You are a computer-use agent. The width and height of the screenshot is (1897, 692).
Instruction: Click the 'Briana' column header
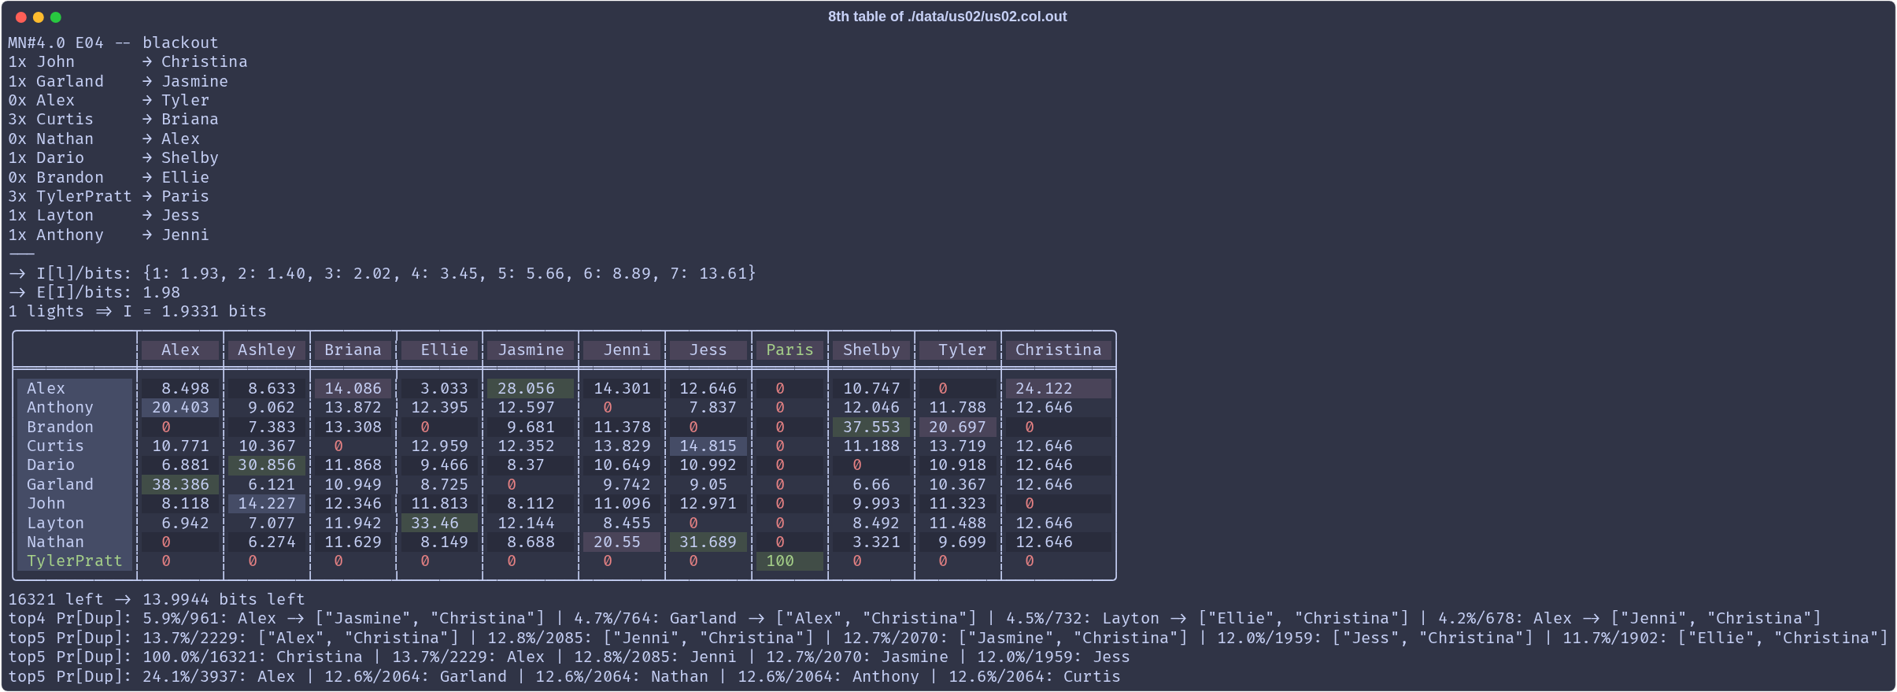pos(353,350)
